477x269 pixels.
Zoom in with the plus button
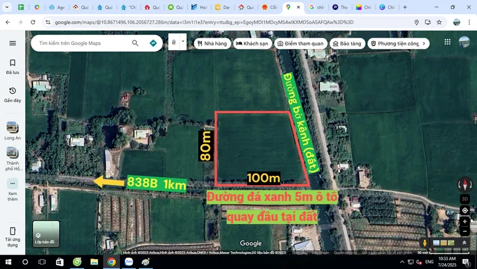[464, 221]
